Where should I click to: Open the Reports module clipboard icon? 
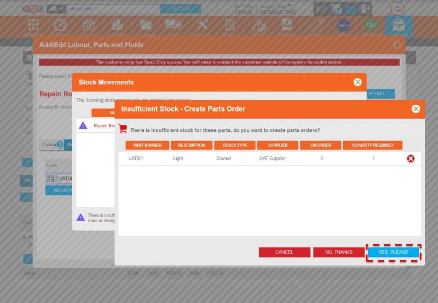pyautogui.click(x=230, y=24)
